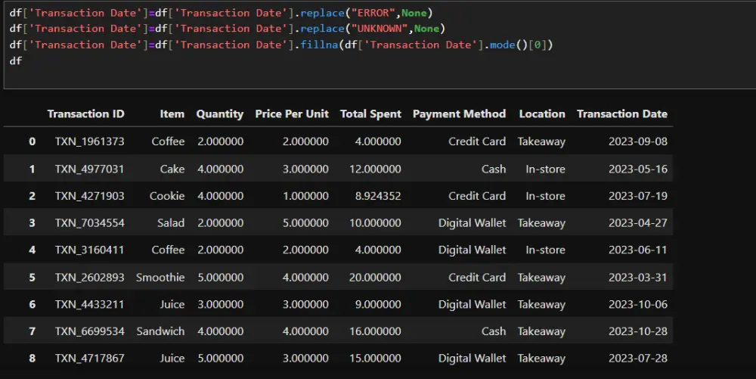Click price per unit 1.000000 in Cookie row

(x=305, y=196)
